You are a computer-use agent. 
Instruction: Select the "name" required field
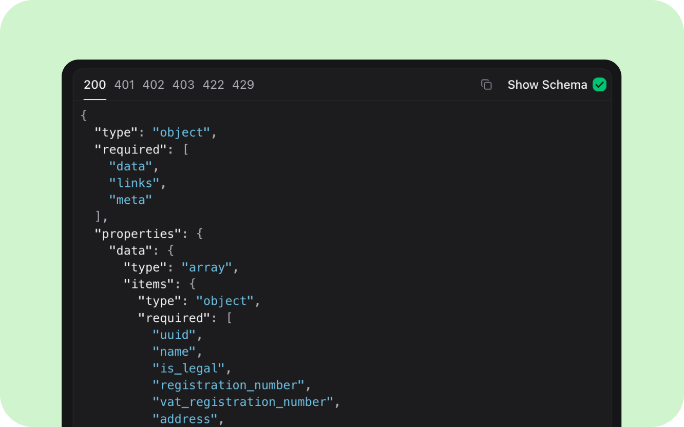(175, 352)
